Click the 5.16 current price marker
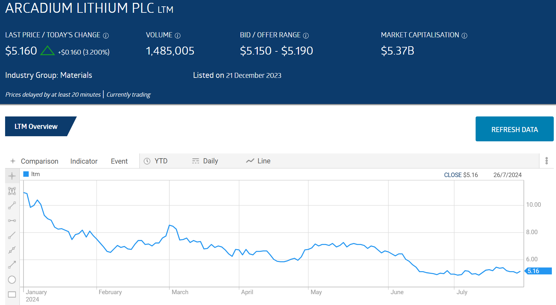 tap(538, 271)
